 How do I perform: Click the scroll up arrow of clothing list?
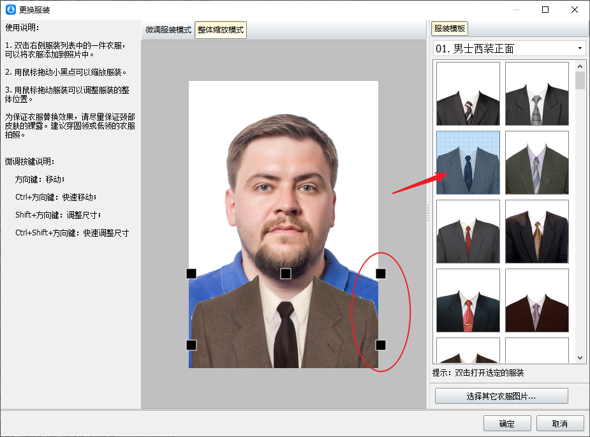click(580, 66)
